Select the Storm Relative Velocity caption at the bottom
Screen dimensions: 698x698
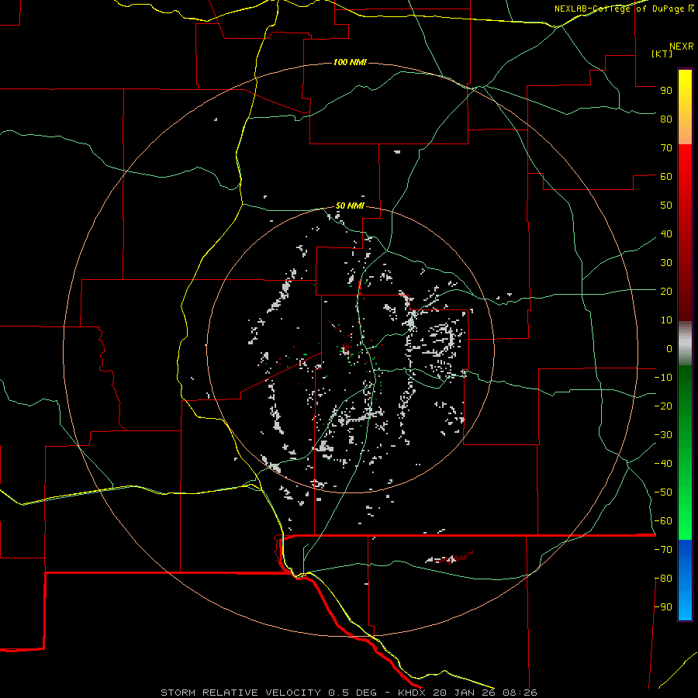pyautogui.click(x=348, y=693)
